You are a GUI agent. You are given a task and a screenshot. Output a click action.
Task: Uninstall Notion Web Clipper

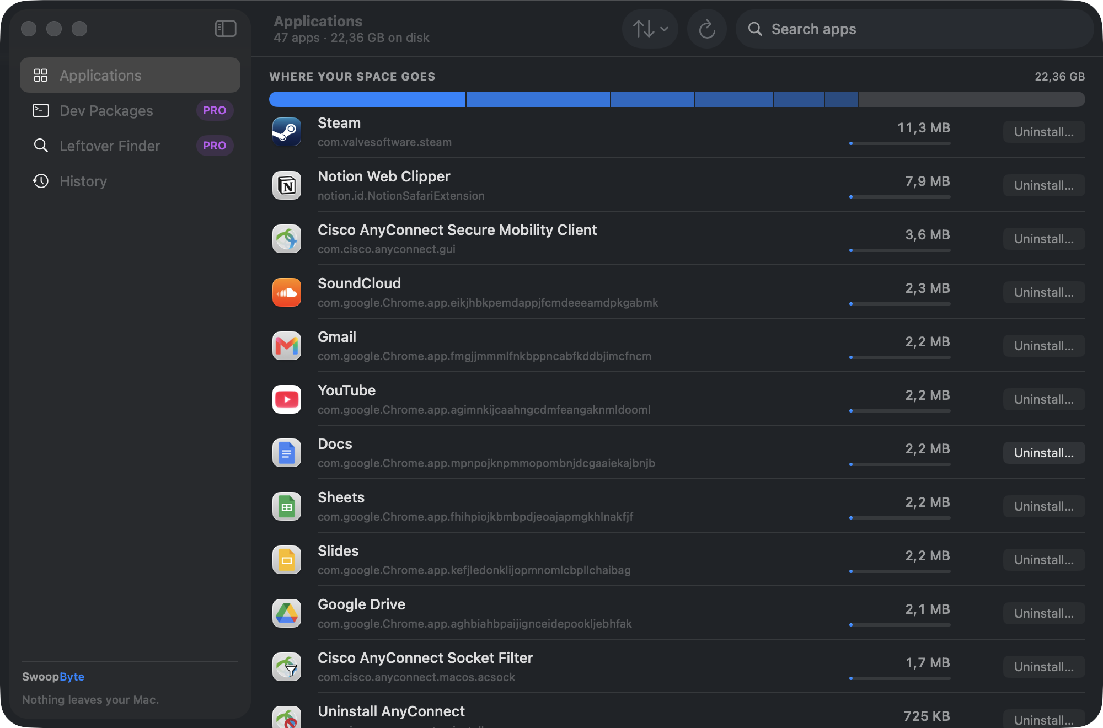[1044, 185]
